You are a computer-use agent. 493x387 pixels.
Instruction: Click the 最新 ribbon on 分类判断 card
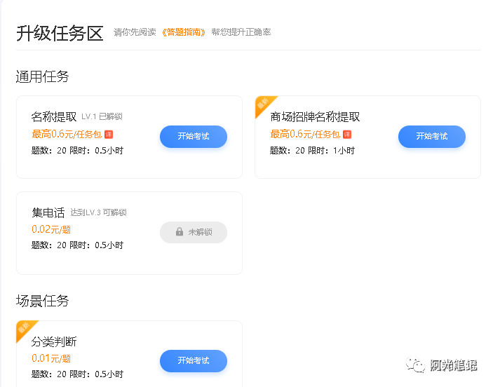tap(25, 329)
